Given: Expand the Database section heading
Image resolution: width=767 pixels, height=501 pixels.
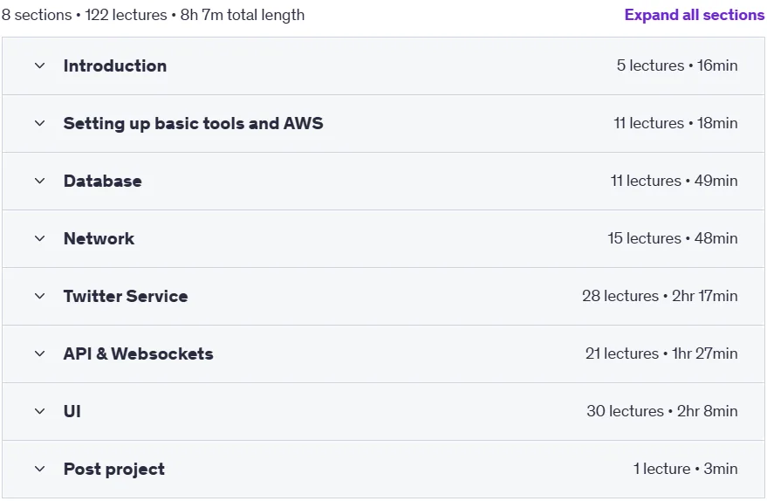Looking at the screenshot, I should [103, 181].
